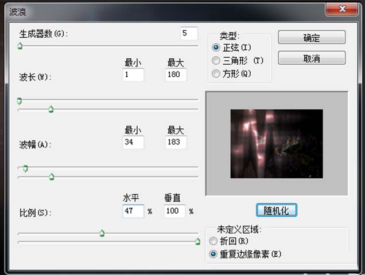This screenshot has width=365, height=275.
Task: Click the 波幅 maximum field showing 183
Action: coord(176,142)
